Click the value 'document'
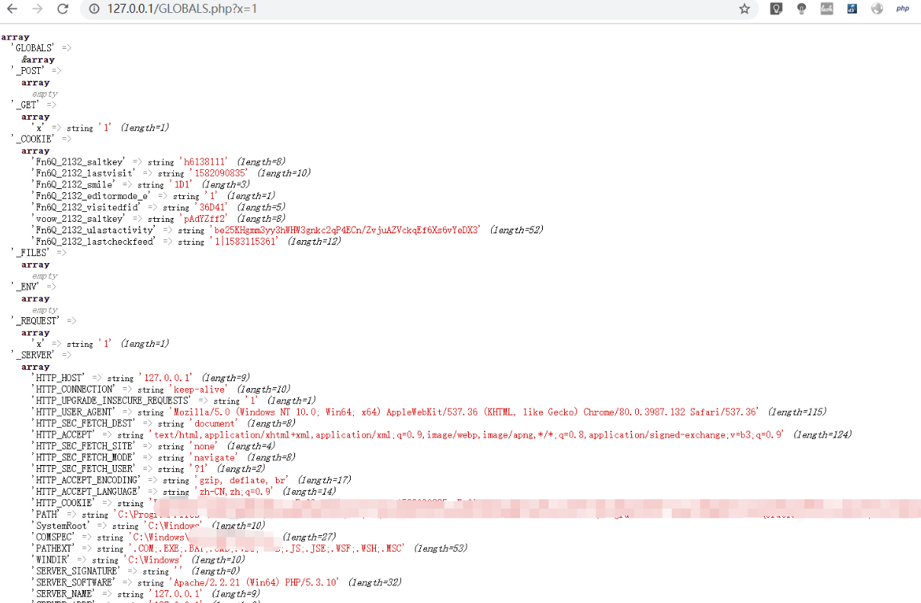Screen dimensions: 921x603 [x=214, y=424]
